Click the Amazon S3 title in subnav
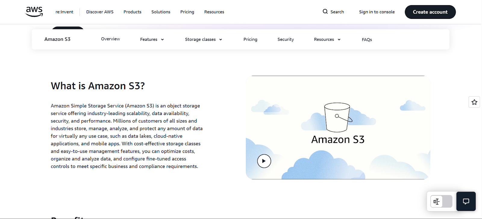Viewport: 482px width, 219px height. tap(58, 39)
